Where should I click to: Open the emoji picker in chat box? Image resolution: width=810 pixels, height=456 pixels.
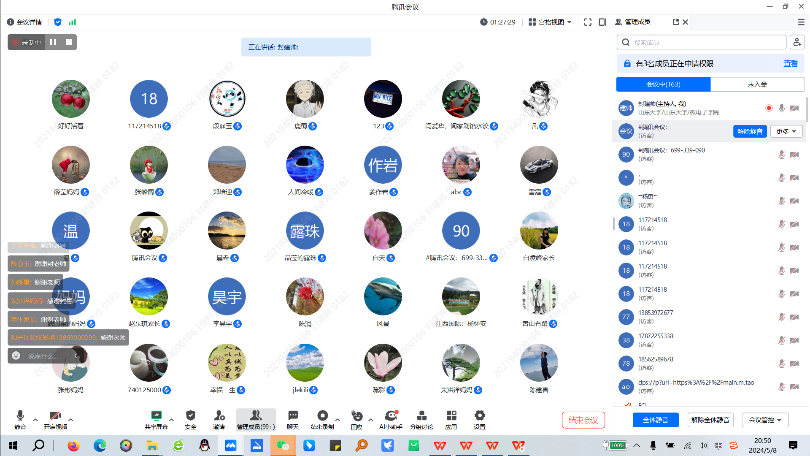click(x=16, y=356)
